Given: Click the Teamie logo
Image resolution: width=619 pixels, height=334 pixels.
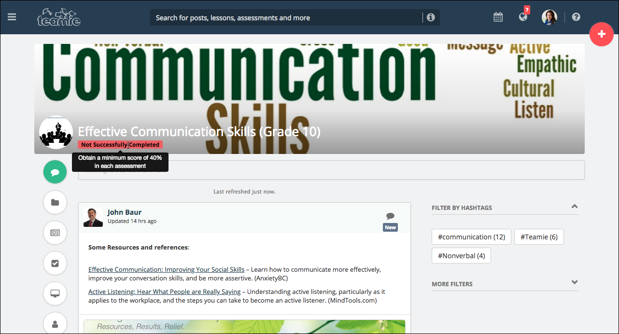Looking at the screenshot, I should [x=59, y=17].
